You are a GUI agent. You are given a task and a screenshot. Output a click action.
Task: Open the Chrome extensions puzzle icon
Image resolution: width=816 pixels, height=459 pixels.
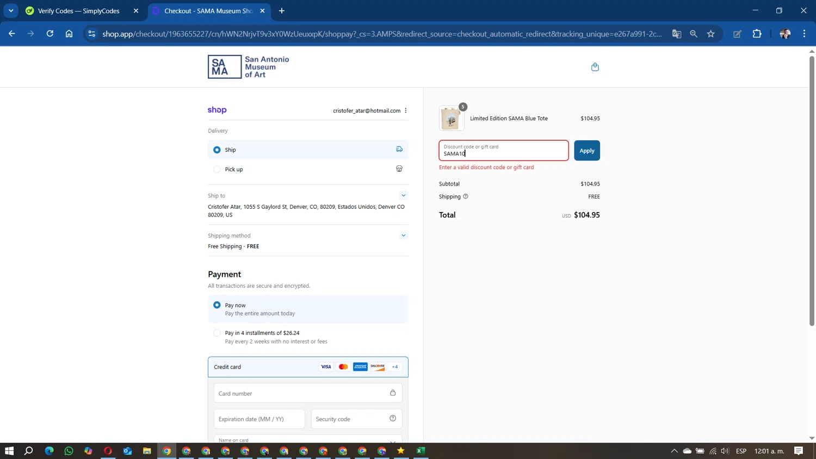point(757,34)
